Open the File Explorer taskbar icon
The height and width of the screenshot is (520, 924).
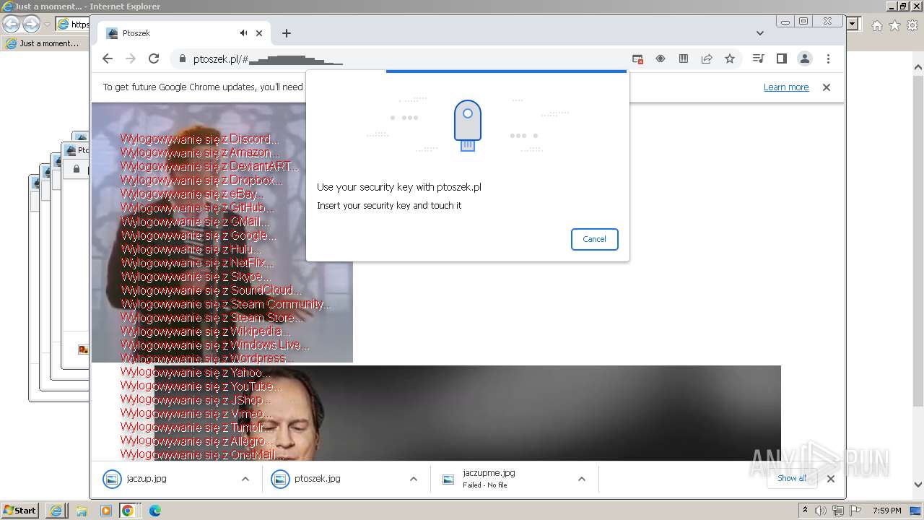click(81, 511)
